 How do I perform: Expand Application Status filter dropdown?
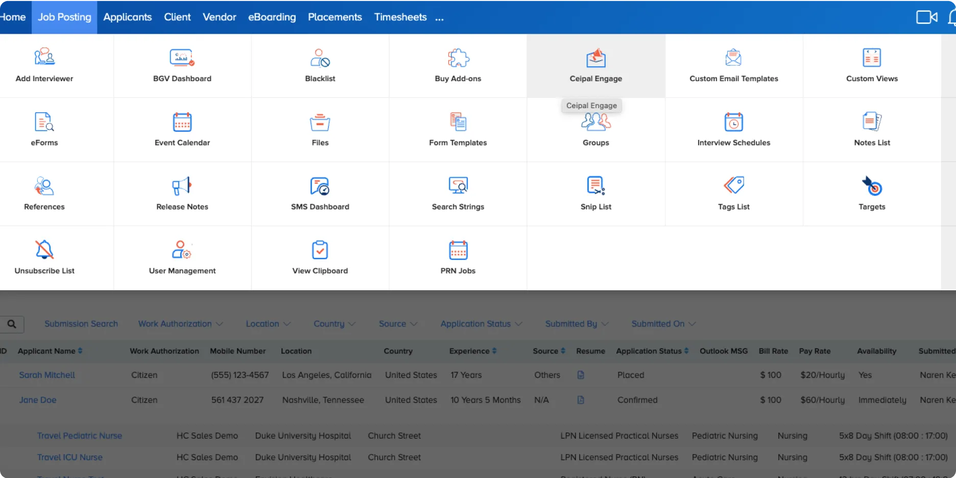coord(482,324)
